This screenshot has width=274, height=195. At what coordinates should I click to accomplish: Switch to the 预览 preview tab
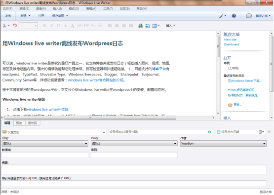[x=19, y=123]
